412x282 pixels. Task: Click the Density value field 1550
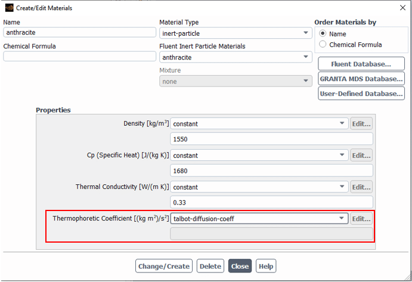coord(271,139)
